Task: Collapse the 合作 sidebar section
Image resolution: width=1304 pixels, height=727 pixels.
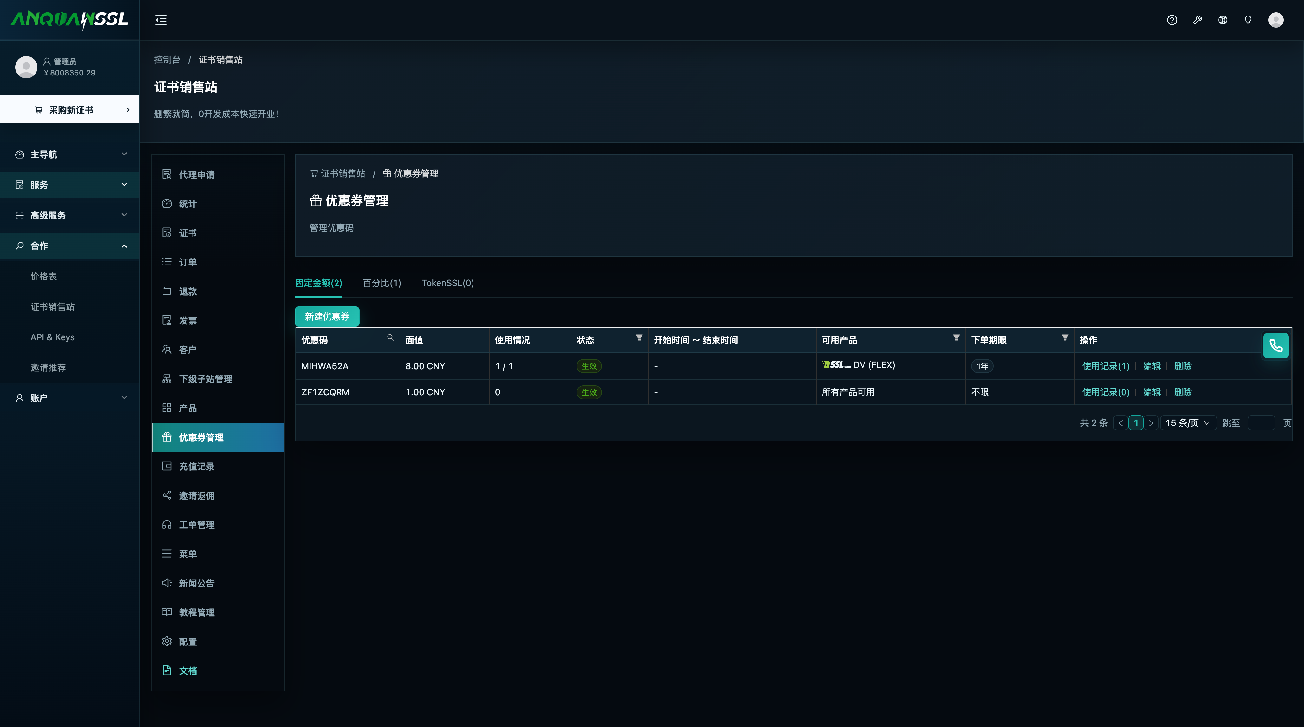Action: [69, 246]
